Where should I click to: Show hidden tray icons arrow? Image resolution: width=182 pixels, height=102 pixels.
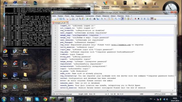click(x=154, y=99)
